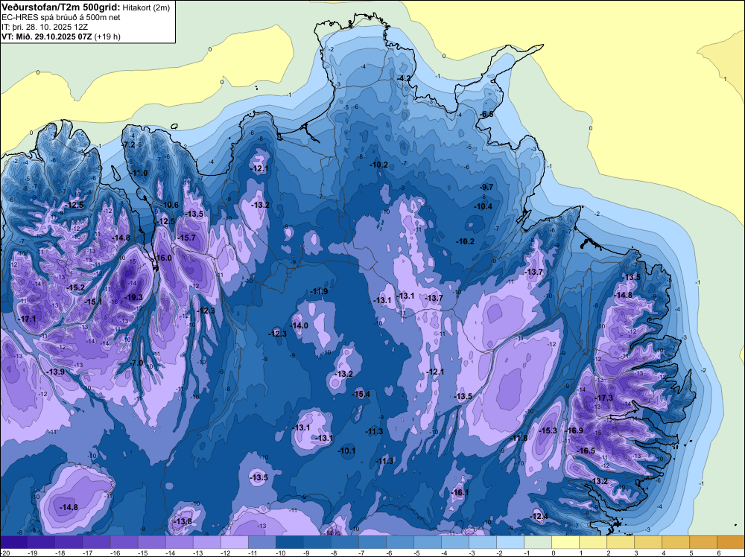Viewport: 745px width, 557px height.
Task: Click the 'Veðurstofan/T2m 500grid:' title text
Action: (x=61, y=7)
